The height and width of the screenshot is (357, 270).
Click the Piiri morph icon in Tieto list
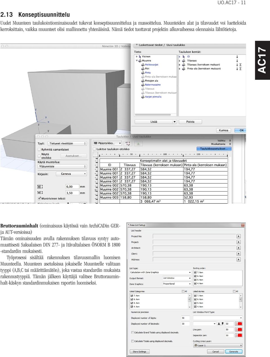[x=143, y=69]
